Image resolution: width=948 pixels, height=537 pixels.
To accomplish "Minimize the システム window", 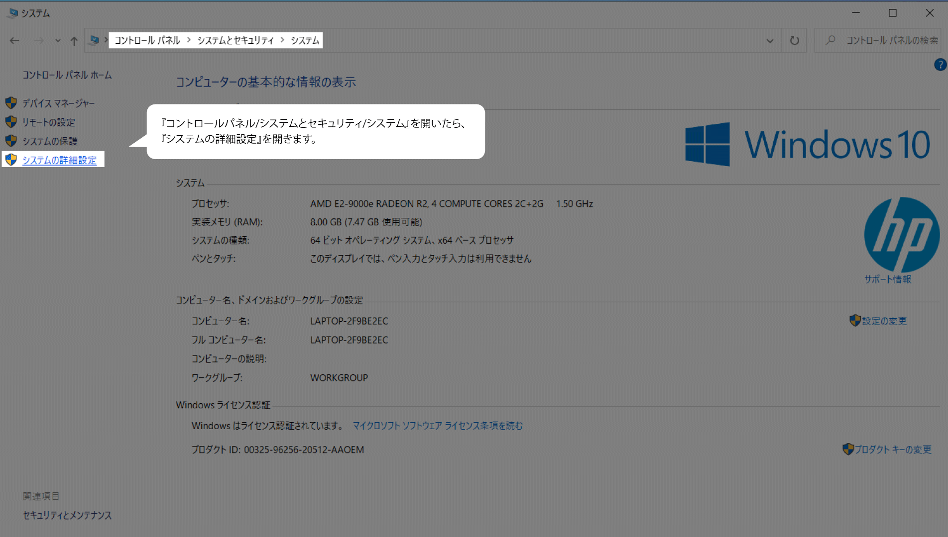I will coord(856,13).
